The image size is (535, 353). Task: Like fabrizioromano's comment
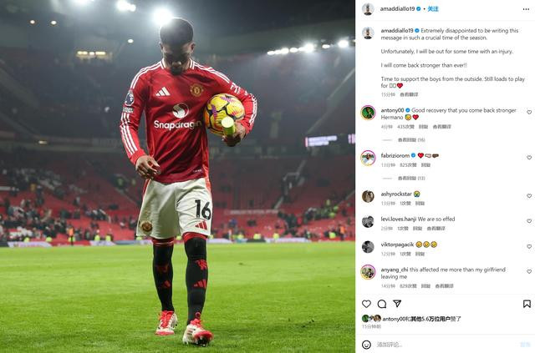tap(529, 158)
